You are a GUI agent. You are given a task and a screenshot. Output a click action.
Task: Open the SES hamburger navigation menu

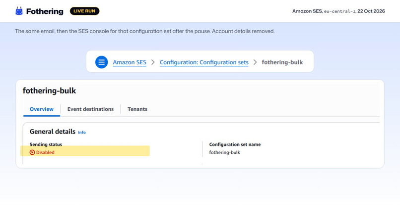tap(102, 62)
